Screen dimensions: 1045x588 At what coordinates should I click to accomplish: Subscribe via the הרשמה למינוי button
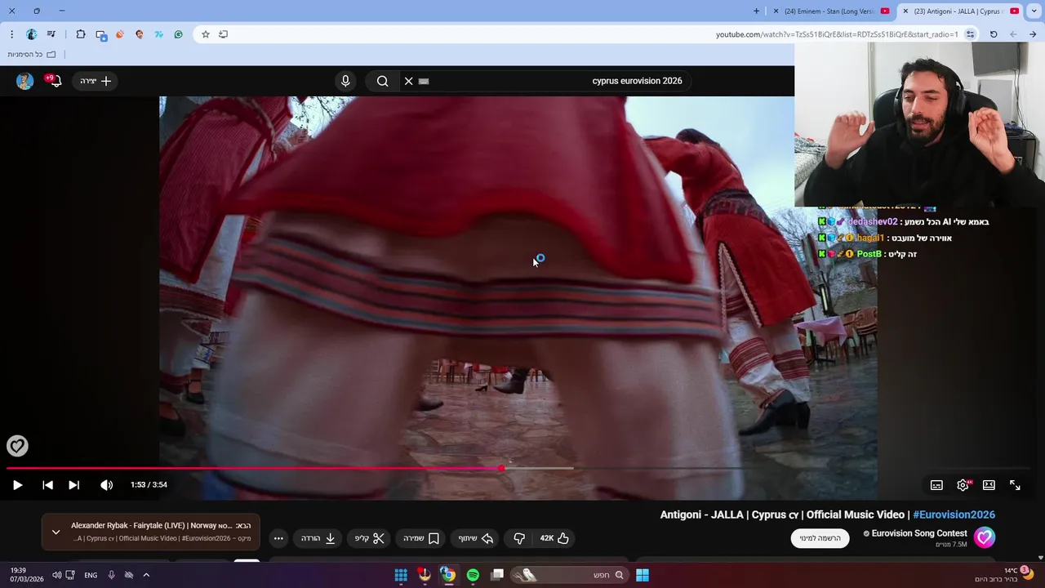point(820,538)
